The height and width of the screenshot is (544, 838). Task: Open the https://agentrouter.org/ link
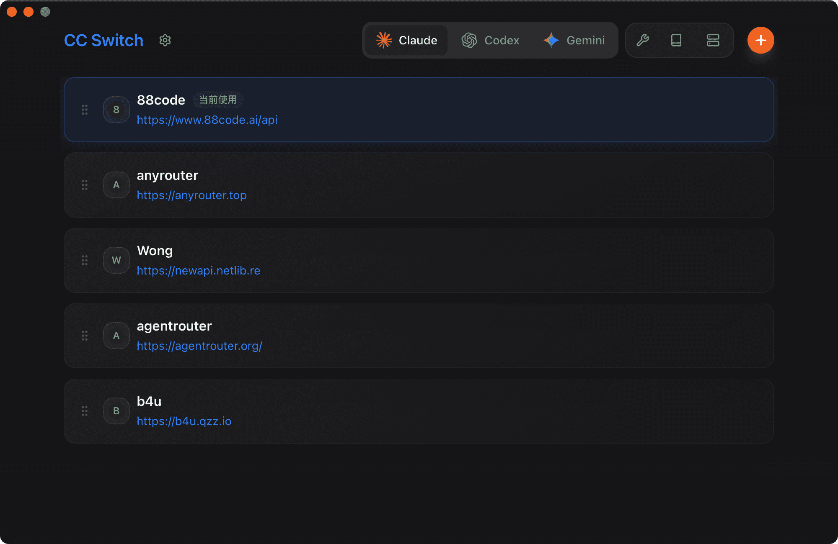pyautogui.click(x=199, y=346)
